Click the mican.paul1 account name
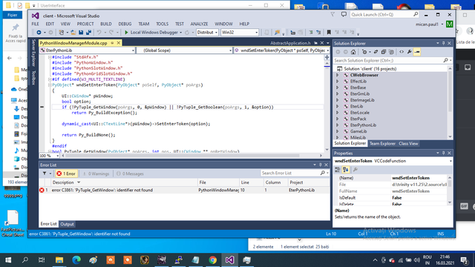The image size is (475, 267). click(427, 24)
